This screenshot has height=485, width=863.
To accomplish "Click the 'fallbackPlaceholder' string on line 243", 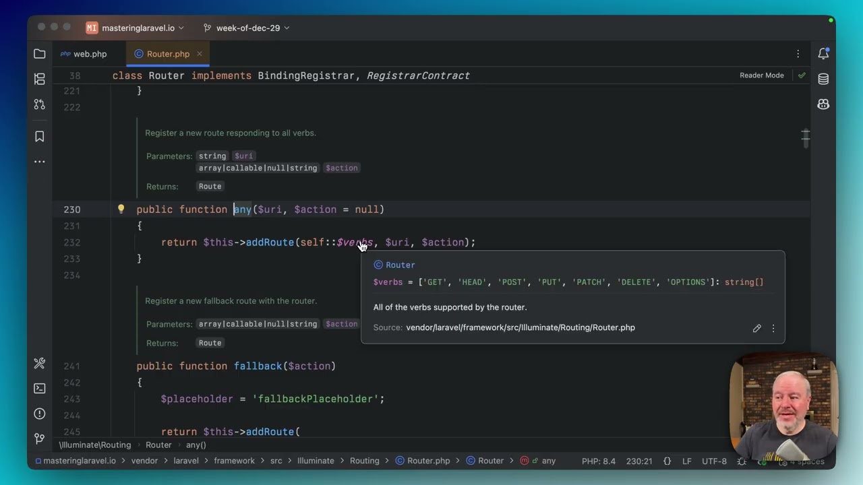I will click(x=316, y=399).
